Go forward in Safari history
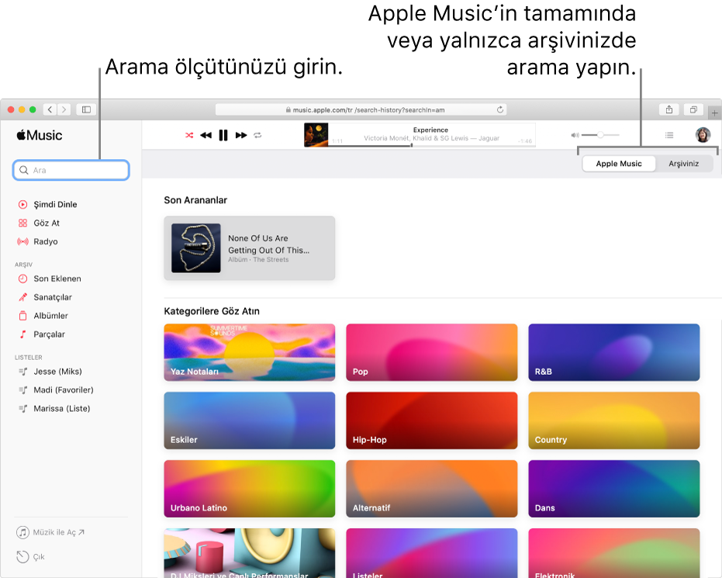This screenshot has width=722, height=578. pyautogui.click(x=64, y=109)
